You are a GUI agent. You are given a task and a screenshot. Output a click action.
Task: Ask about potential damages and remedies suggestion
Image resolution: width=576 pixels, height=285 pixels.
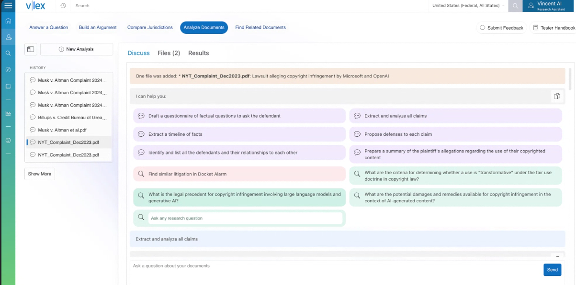point(455,197)
